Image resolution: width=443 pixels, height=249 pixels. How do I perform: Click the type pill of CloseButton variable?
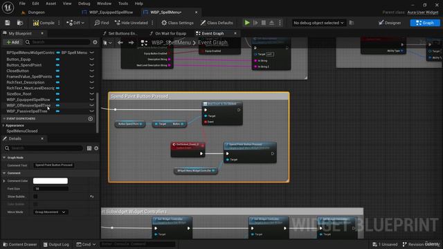pos(57,71)
